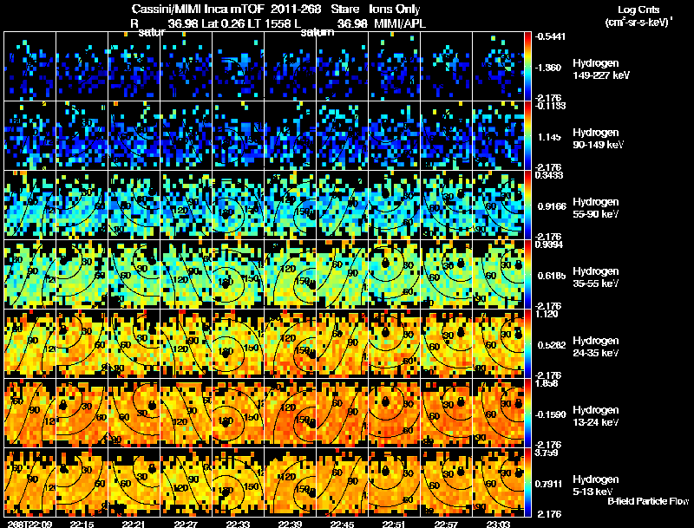
Task: Select the 22:27 time label
Action: pyautogui.click(x=186, y=525)
